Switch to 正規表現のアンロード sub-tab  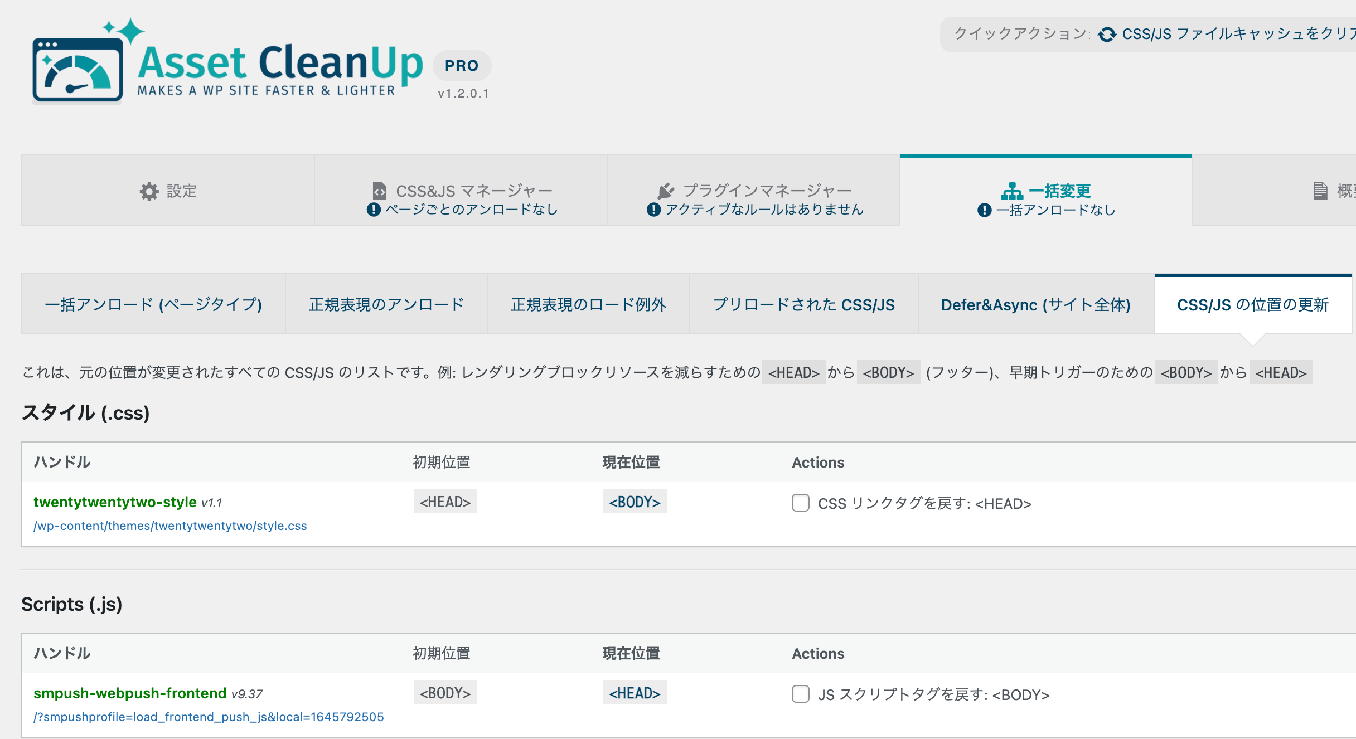(x=387, y=304)
